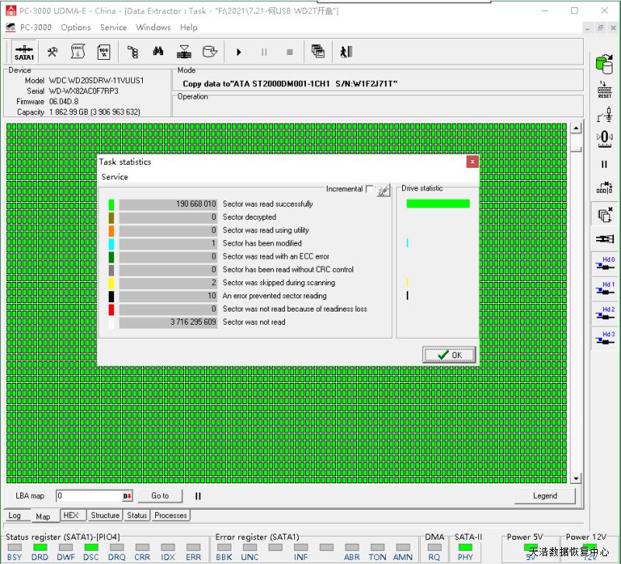Switch to the HEX tab
Viewport: 621px width, 564px height.
(71, 515)
